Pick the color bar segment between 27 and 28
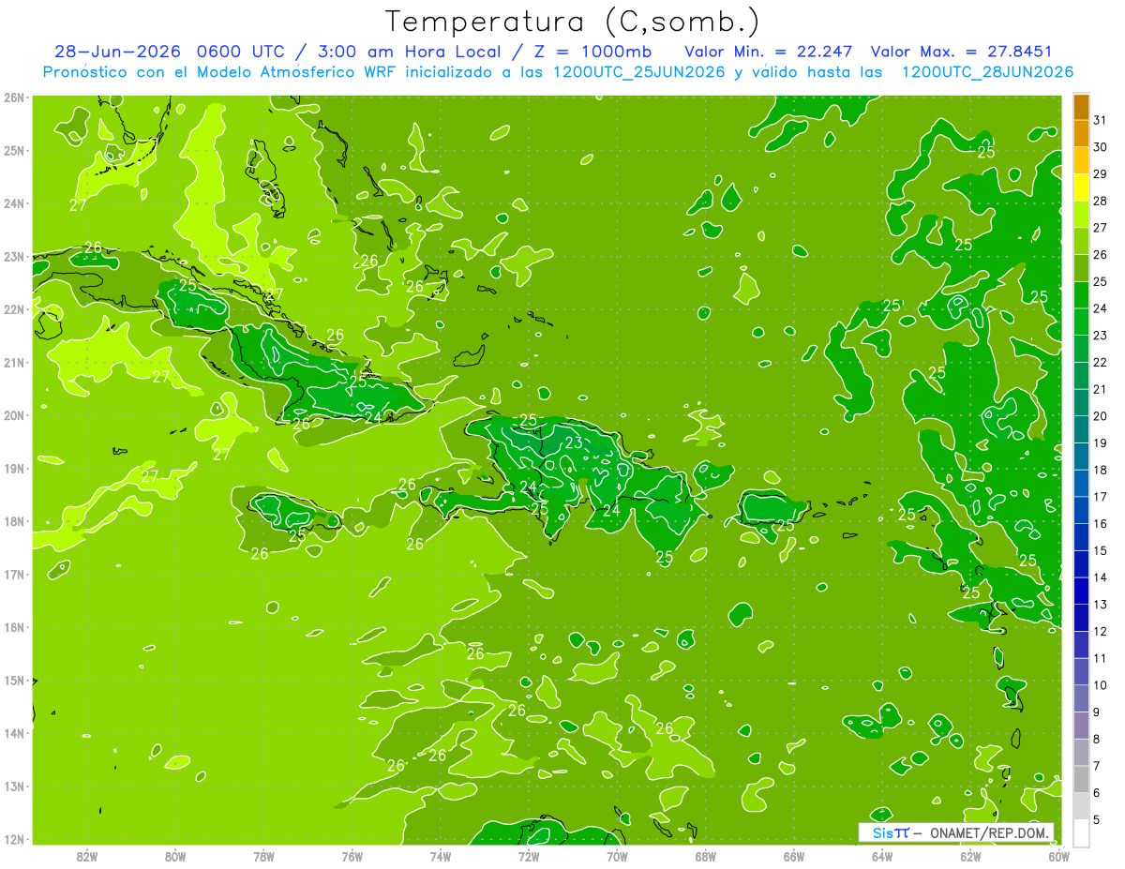 (x=1081, y=214)
